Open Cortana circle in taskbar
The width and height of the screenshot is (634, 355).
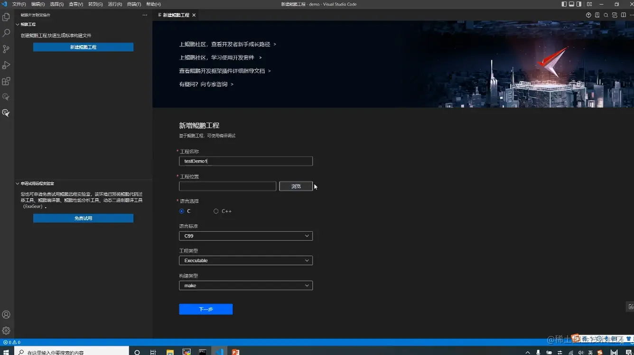(x=137, y=352)
